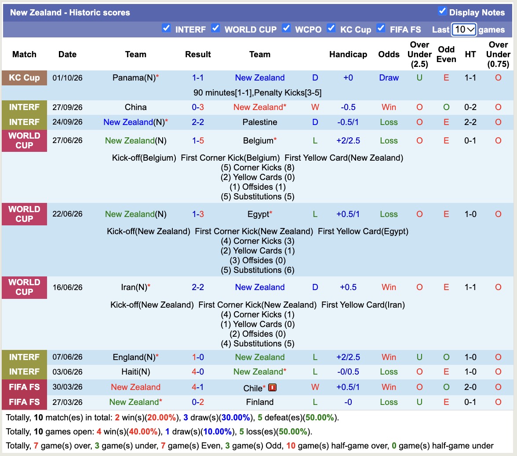Screen dimensions: 517x456
Task: Uncheck the FIFA FS filter checkbox
Action: point(381,28)
